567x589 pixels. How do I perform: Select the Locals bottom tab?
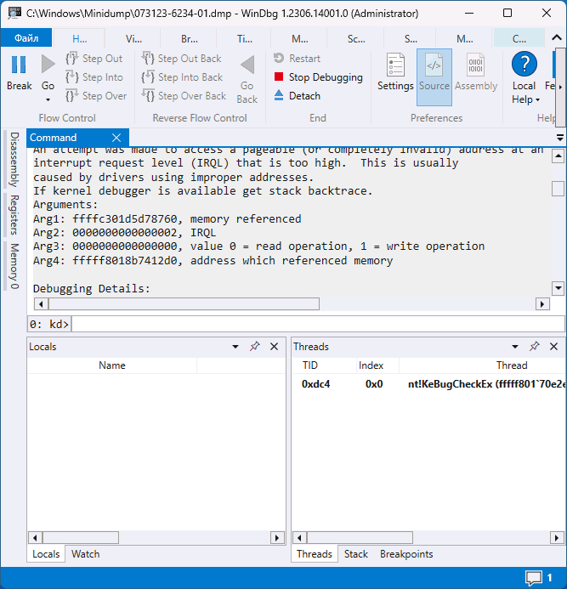(x=46, y=554)
